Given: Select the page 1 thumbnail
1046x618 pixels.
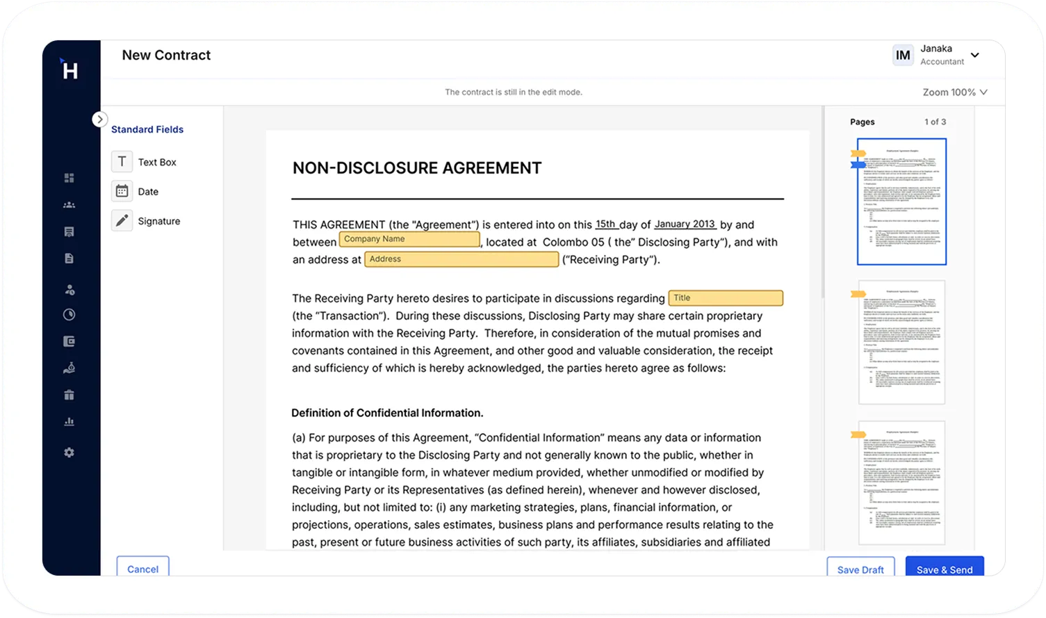Looking at the screenshot, I should pos(901,202).
